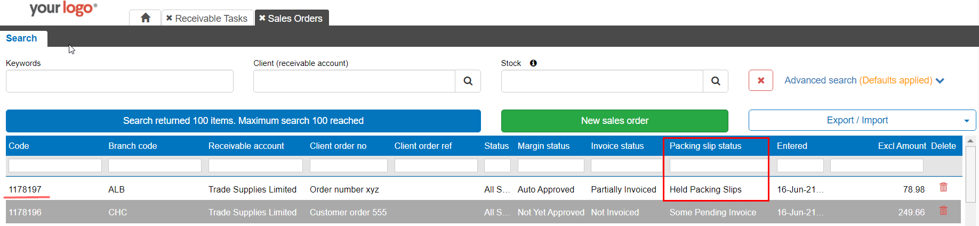979x226 pixels.
Task: Close the Receivable Tasks tab
Action: (x=169, y=18)
